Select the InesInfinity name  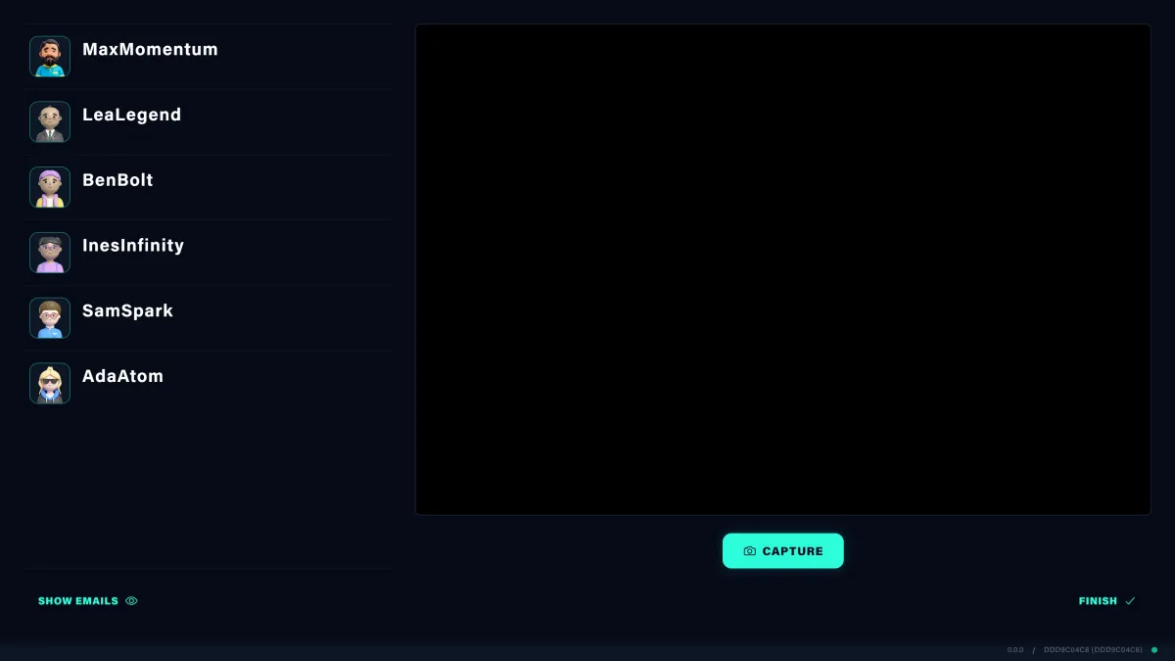tap(133, 246)
